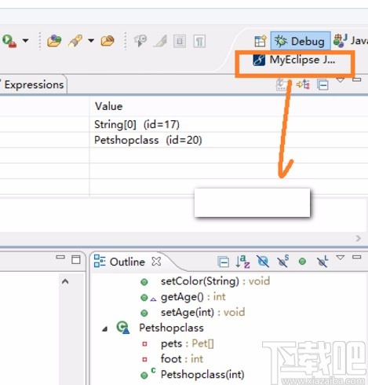Click the Open Type folder icon
Screen dimensions: 368x385
coord(54,41)
